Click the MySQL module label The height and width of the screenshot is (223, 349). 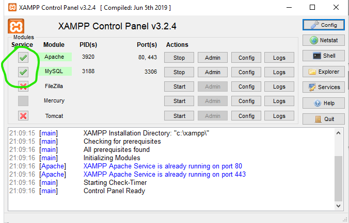54,71
